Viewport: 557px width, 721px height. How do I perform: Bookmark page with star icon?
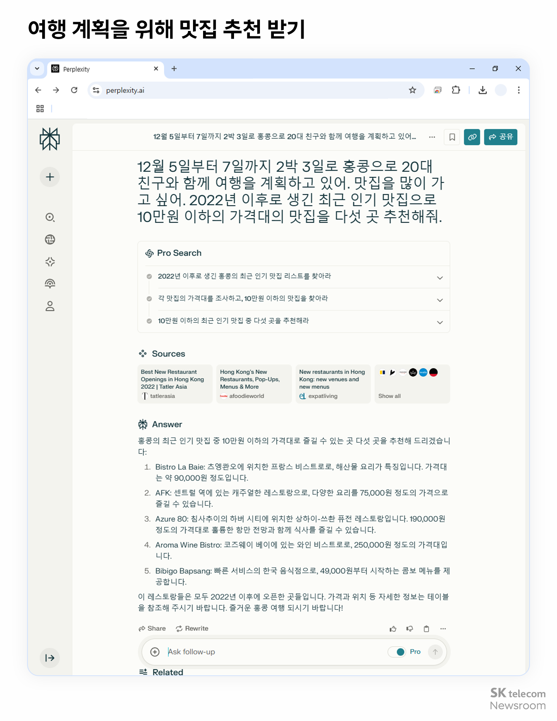tap(412, 90)
